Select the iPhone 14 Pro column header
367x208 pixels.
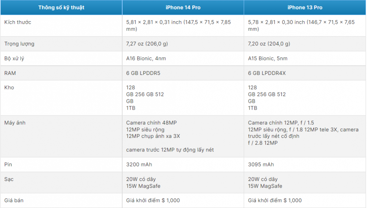click(183, 7)
